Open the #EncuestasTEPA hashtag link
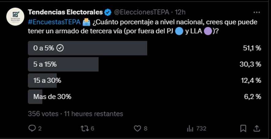271x139 pixels. click(54, 22)
